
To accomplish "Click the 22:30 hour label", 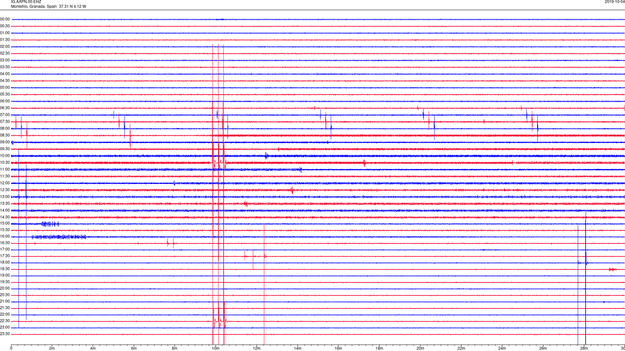I will pos(5,320).
